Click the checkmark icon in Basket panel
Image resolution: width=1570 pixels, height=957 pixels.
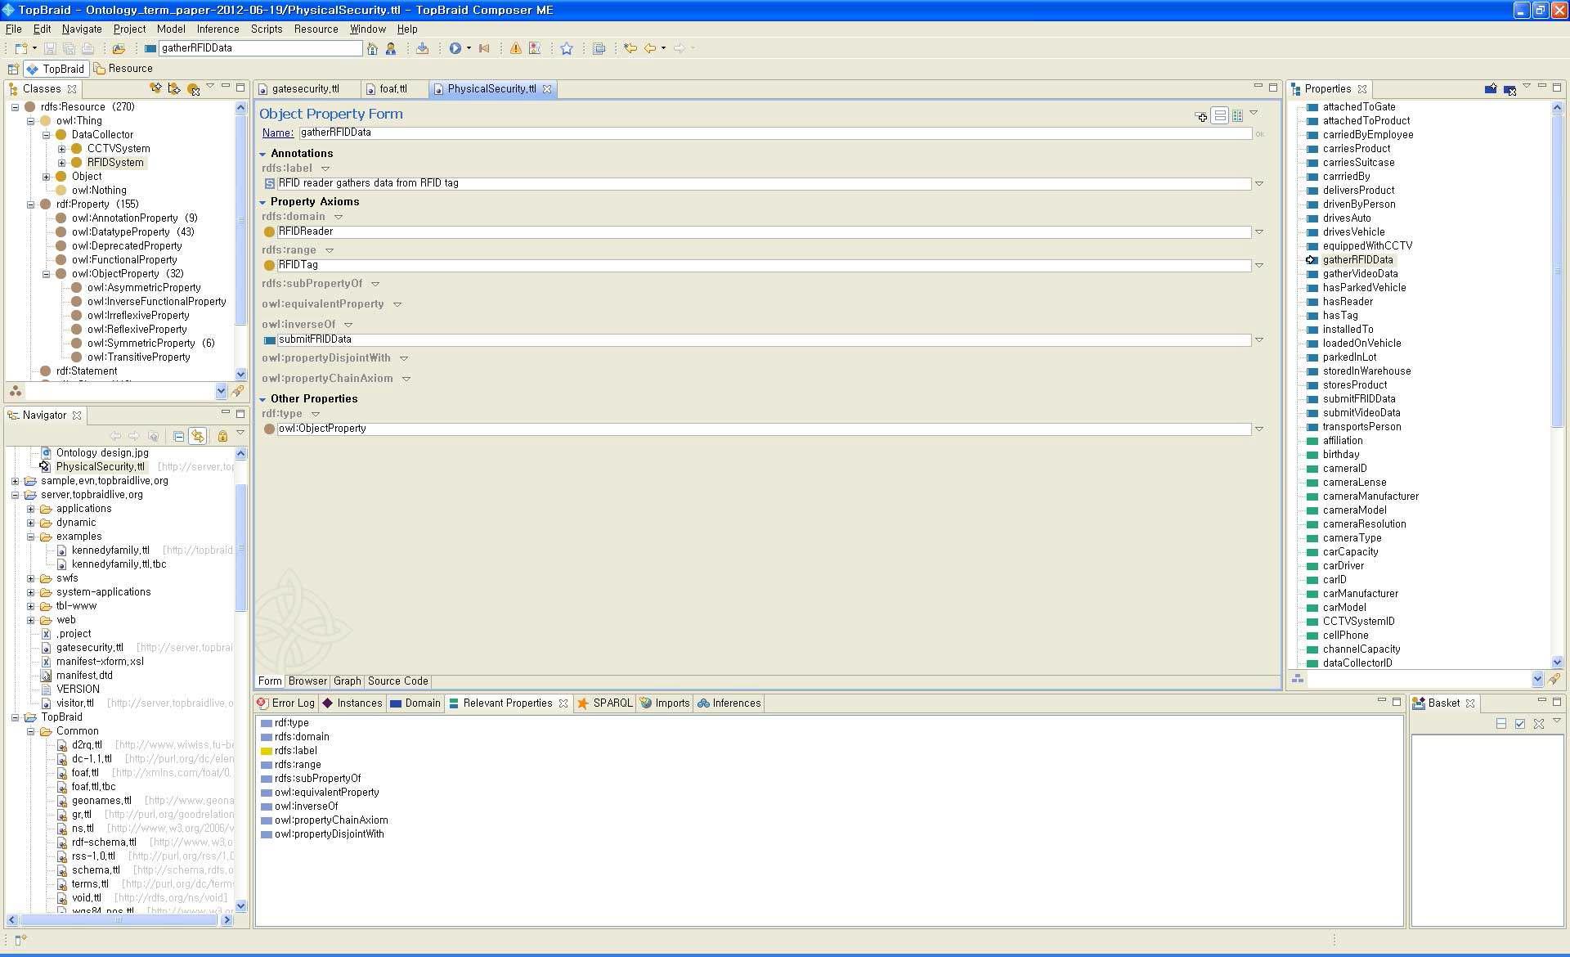(1520, 724)
